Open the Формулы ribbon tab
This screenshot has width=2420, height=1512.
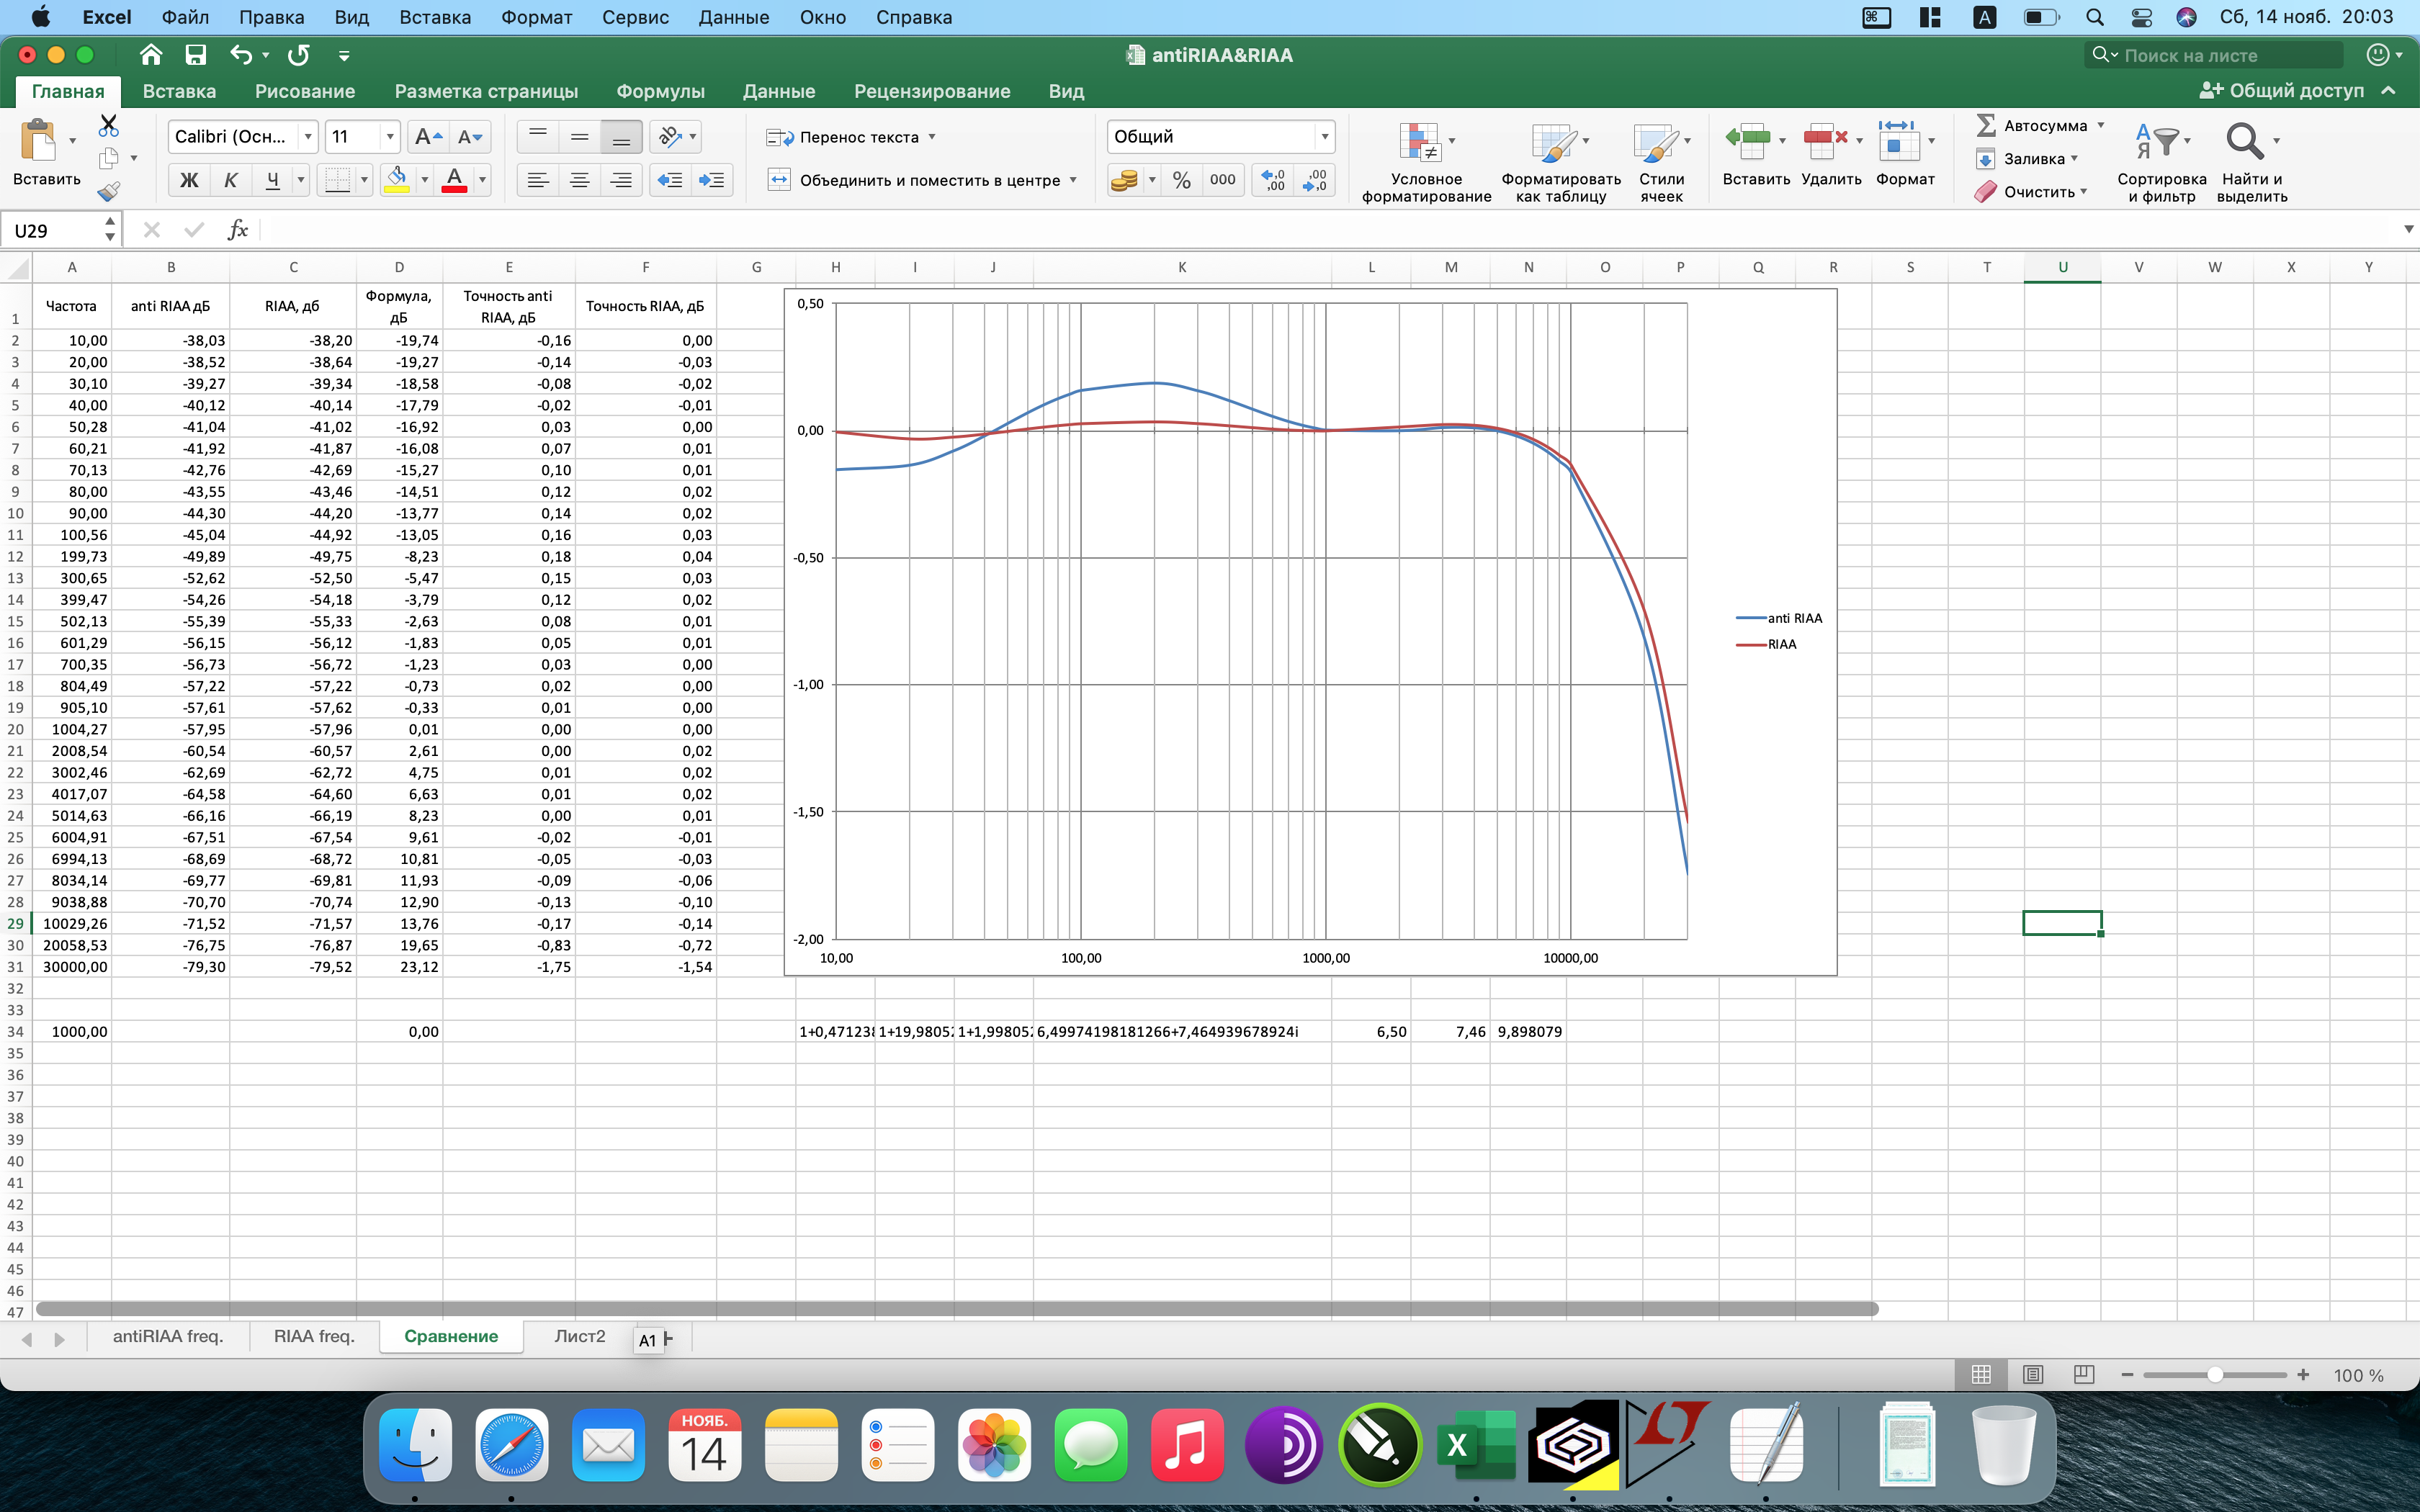coord(660,91)
